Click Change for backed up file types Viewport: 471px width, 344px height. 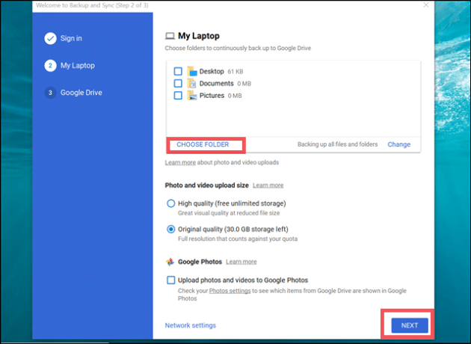click(399, 144)
